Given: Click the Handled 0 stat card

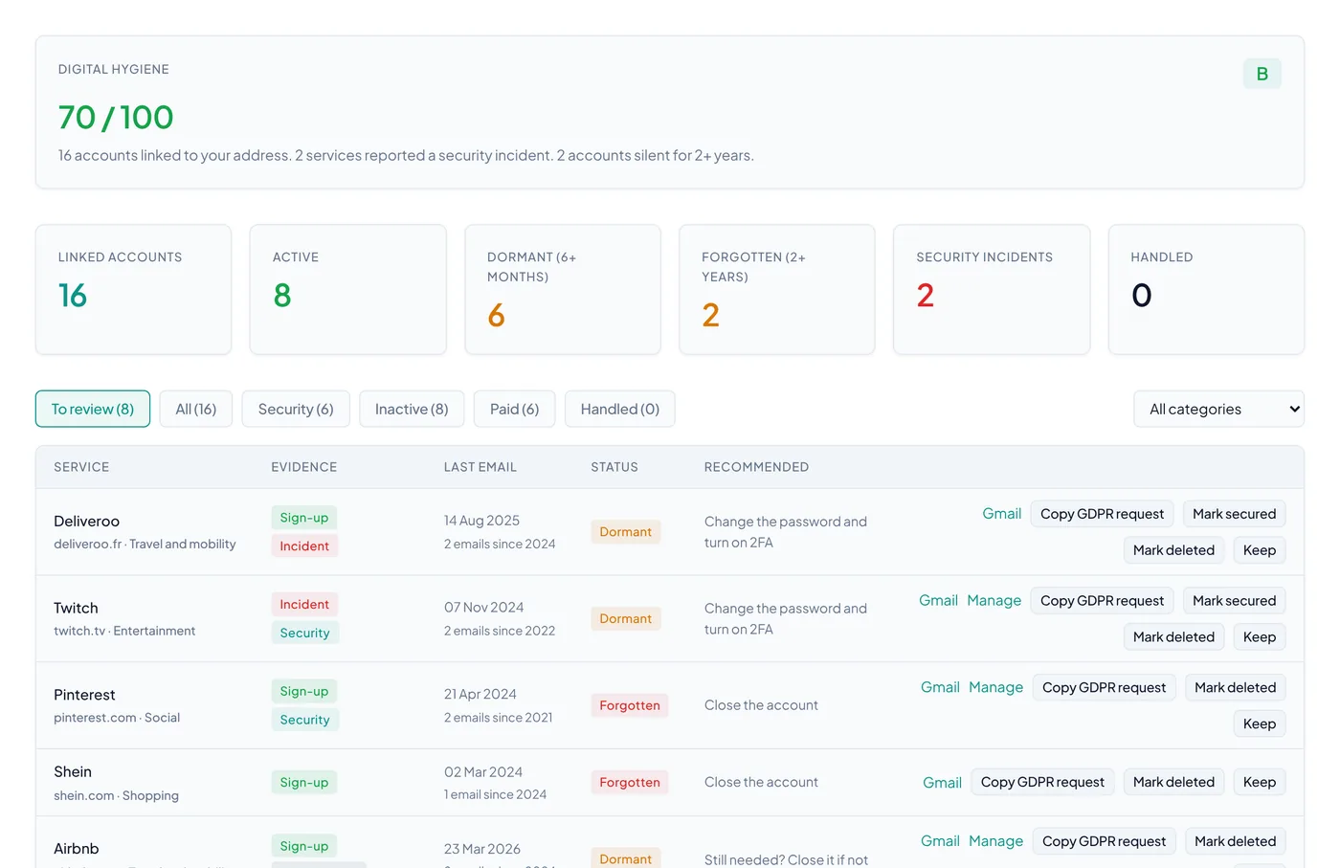Looking at the screenshot, I should coord(1206,290).
